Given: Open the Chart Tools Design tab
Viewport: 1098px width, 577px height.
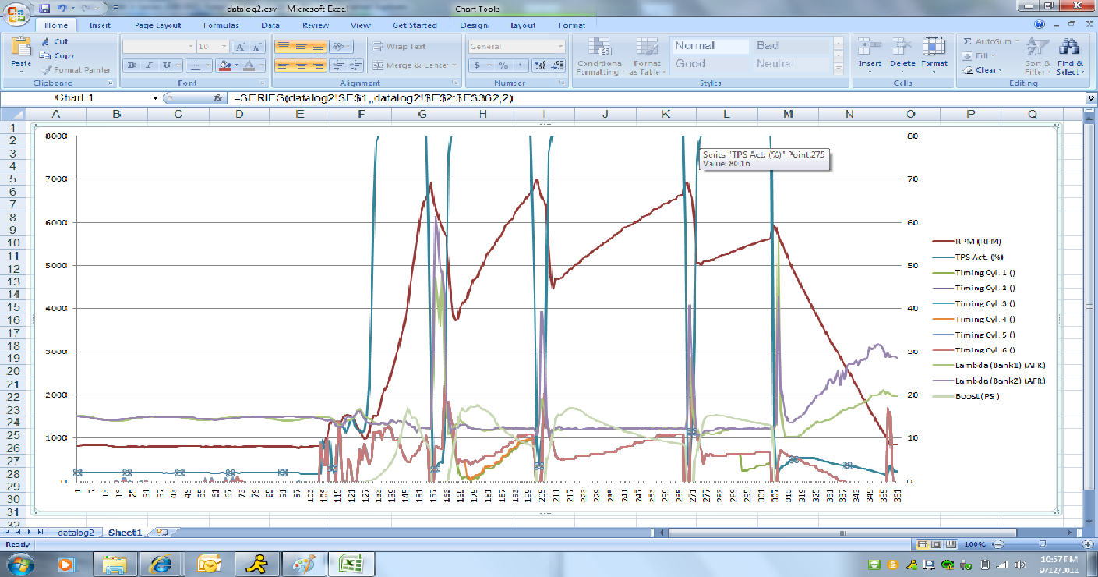Looking at the screenshot, I should point(475,25).
